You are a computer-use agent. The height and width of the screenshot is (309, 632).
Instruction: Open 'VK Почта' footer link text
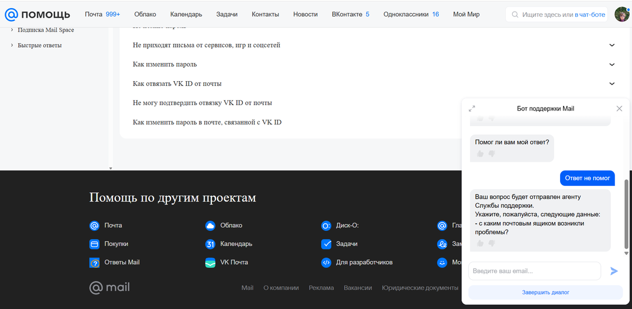point(234,263)
